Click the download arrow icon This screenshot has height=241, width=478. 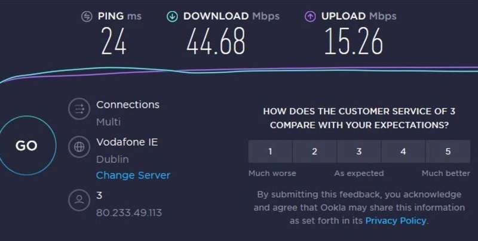coord(172,17)
